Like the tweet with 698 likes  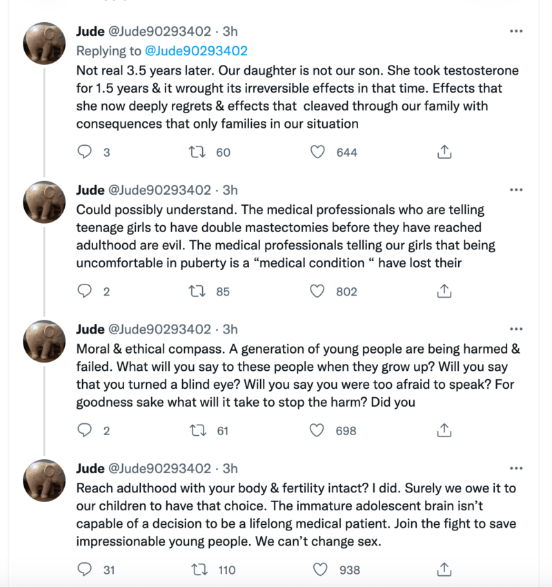[x=317, y=430]
